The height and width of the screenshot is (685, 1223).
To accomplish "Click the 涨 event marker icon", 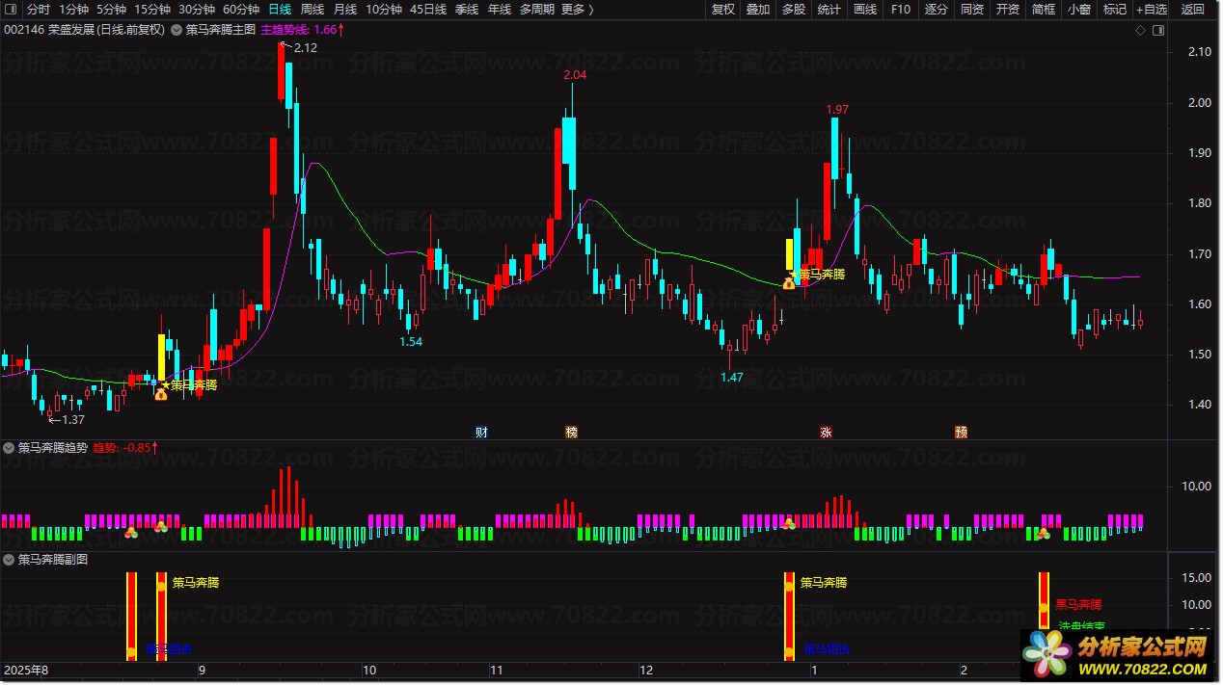I will point(827,432).
